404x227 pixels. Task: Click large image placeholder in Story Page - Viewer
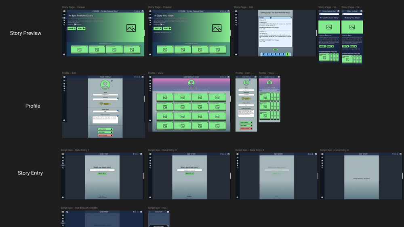coord(131,28)
